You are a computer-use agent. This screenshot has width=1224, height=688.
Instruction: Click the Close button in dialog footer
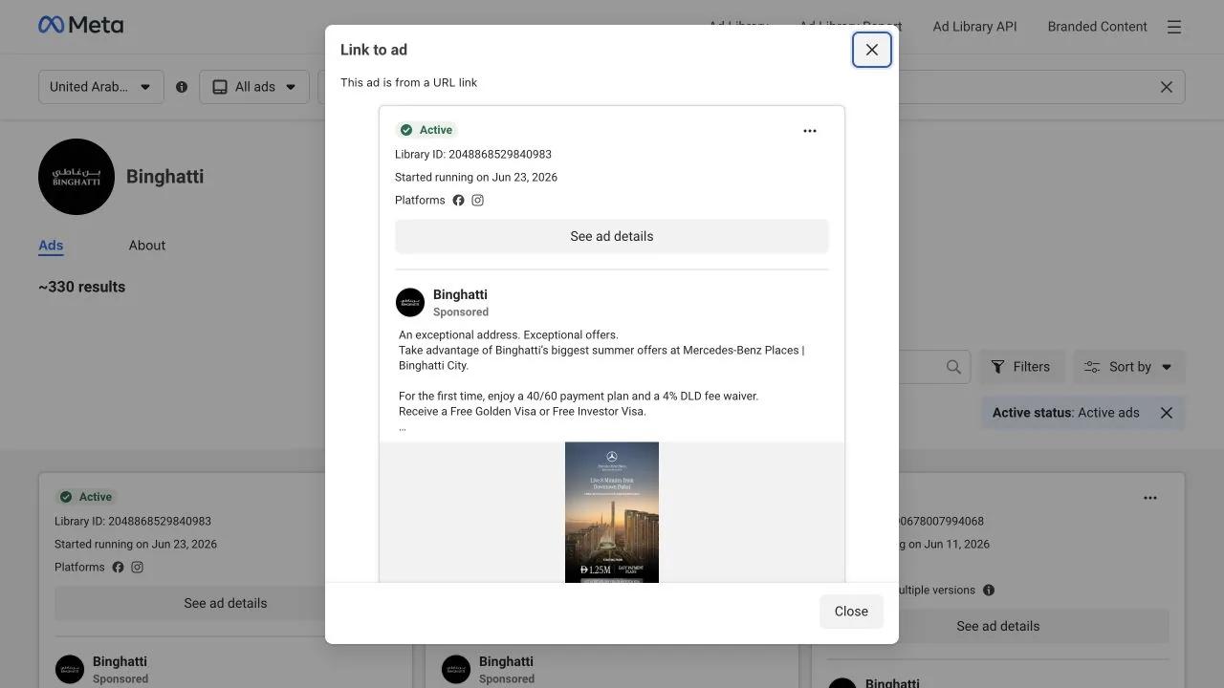point(851,612)
